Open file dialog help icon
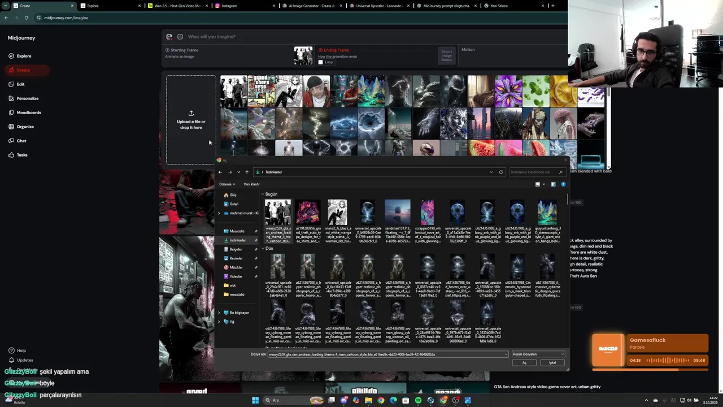This screenshot has width=723, height=407. tap(563, 184)
